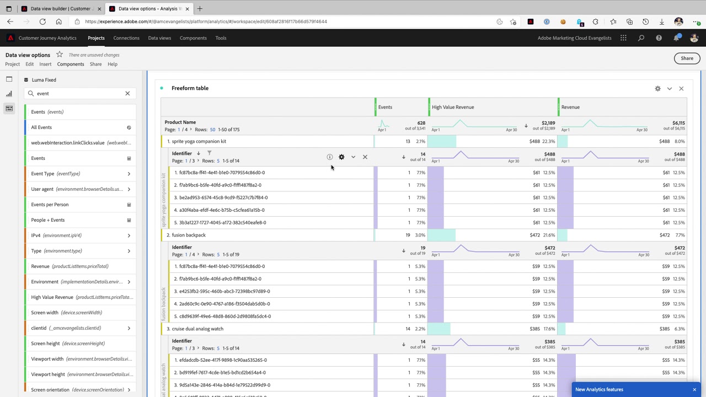Expand the clientid dimension chevron

point(129,328)
